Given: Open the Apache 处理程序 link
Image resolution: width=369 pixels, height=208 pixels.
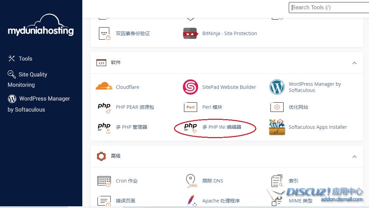Looking at the screenshot, I should 221,201.
